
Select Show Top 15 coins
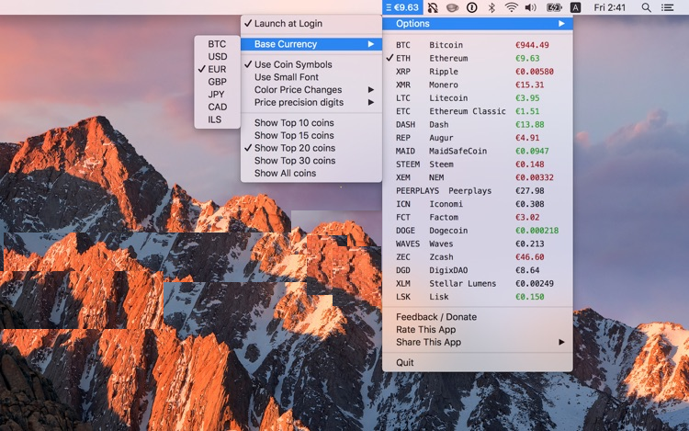point(311,136)
